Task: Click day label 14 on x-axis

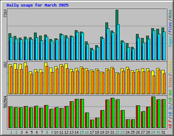Action: tap(76, 132)
